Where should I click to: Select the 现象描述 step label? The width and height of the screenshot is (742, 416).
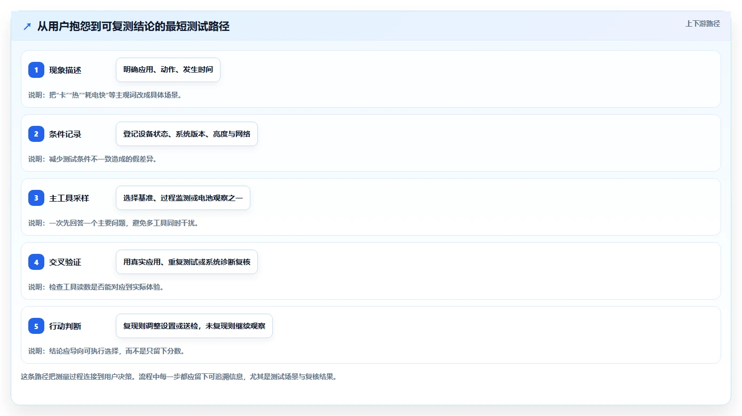65,70
